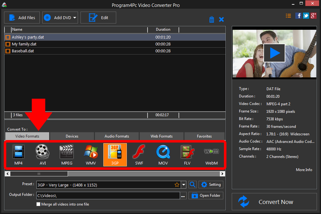Viewport: 321px width, 214px height.
Task: Choose the AVI film reel icon
Action: [43, 154]
